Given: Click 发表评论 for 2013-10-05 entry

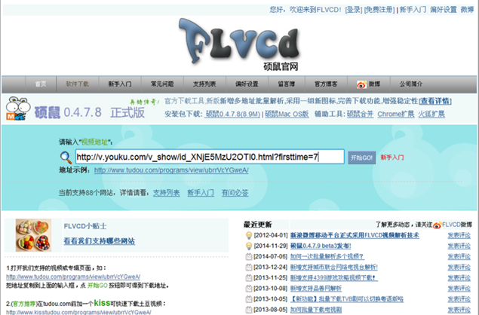Looking at the screenshot, I should (x=459, y=299).
